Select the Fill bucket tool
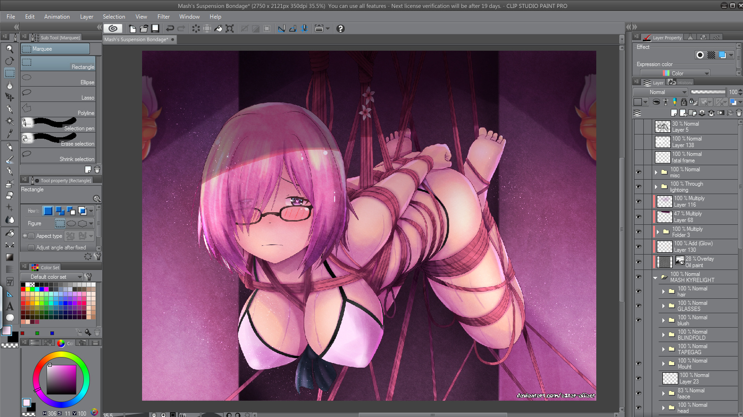This screenshot has height=417, width=743. (9, 233)
